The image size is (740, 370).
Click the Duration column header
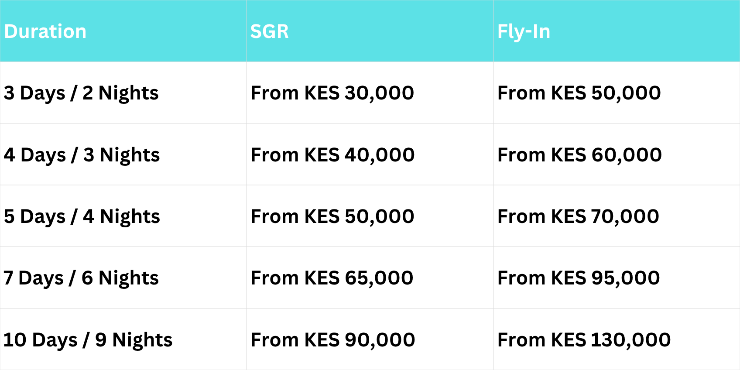point(45,31)
